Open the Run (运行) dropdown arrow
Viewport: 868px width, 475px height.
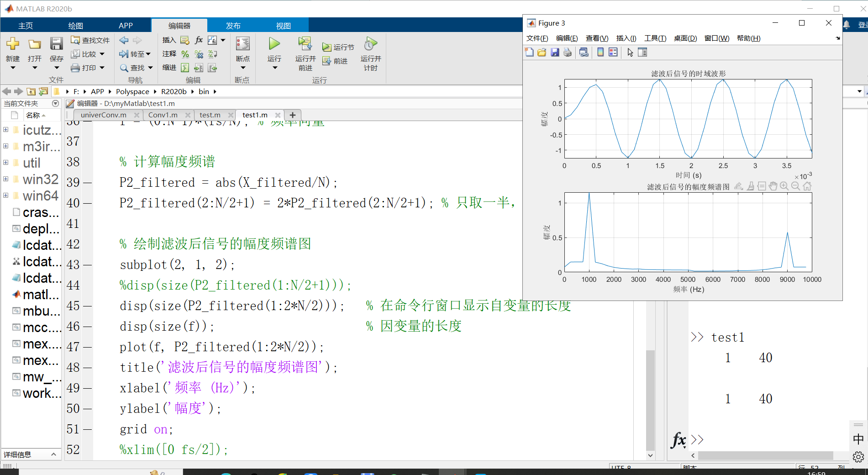point(274,68)
